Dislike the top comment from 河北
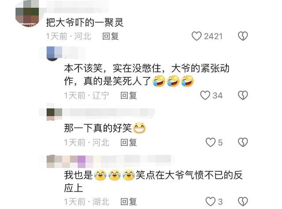 pyautogui.click(x=243, y=36)
